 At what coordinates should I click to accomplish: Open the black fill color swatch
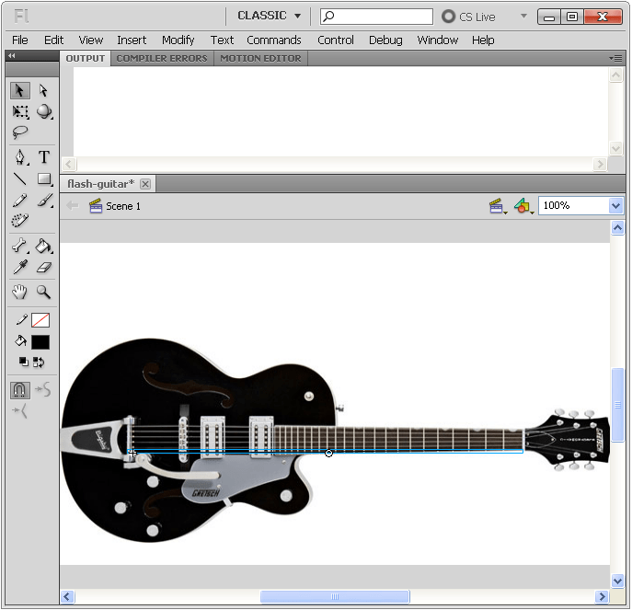pos(40,342)
